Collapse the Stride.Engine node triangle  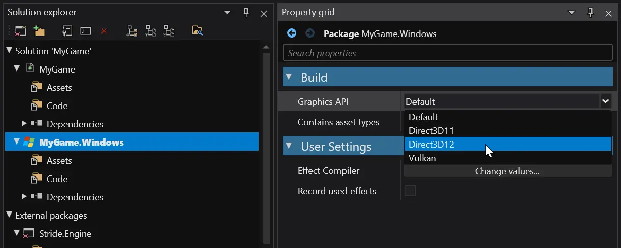pos(17,233)
